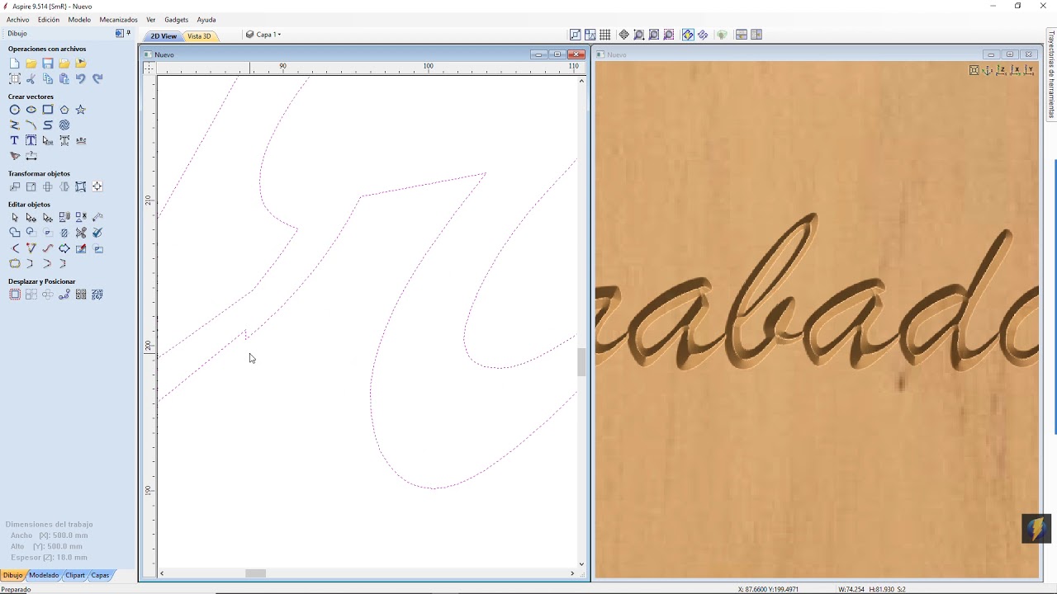Switch to the Capas bottom tab
The height and width of the screenshot is (594, 1057).
coord(100,575)
